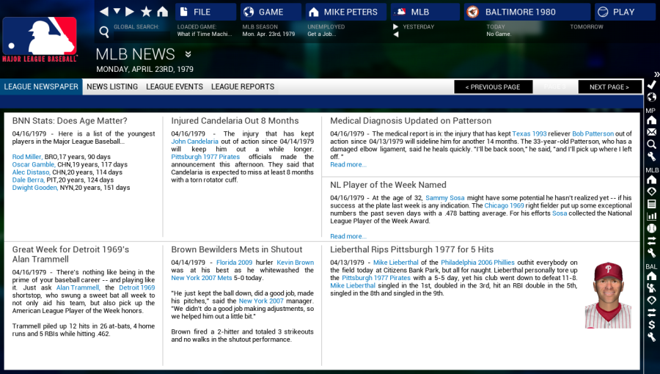Screen dimensions: 660x374
Task: Click the swap arrows icon under MLB sidebar
Action: click(x=651, y=241)
